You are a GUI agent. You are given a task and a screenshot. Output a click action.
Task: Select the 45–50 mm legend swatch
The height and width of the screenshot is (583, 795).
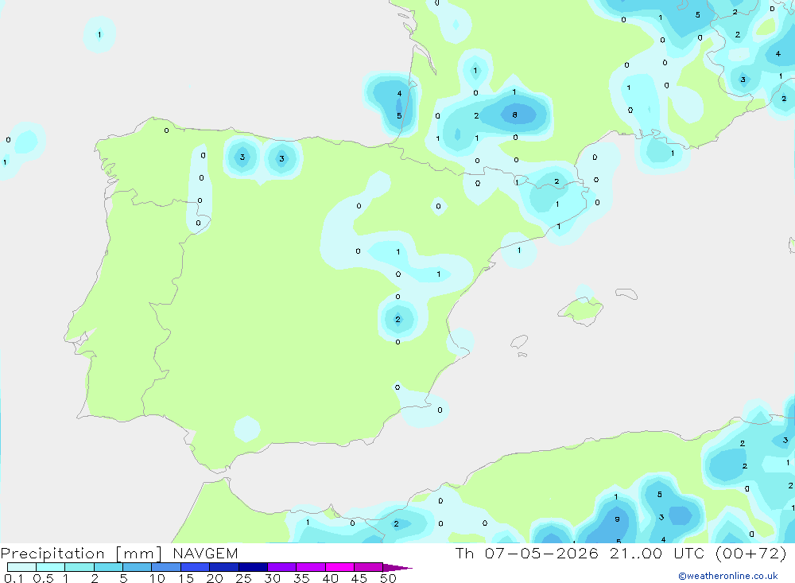[x=369, y=567]
